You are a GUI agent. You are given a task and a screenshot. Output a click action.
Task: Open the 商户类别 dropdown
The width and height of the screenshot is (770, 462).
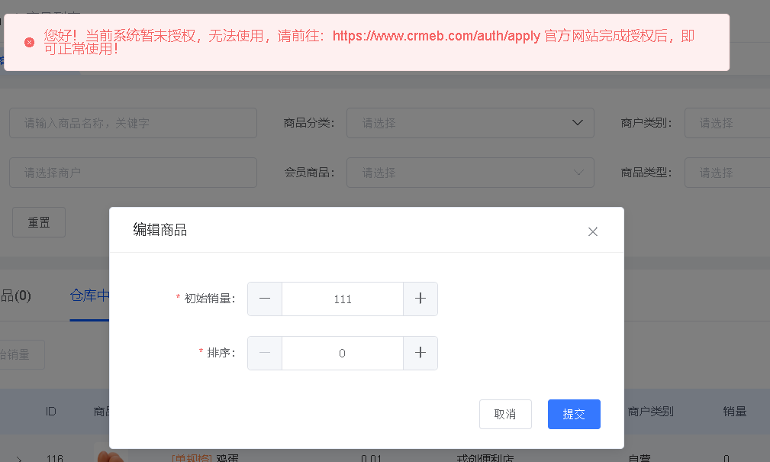727,123
